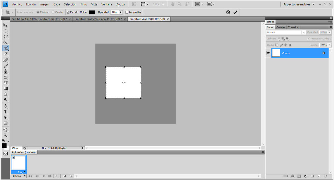Open the blend mode Normal dropdown

point(286,32)
